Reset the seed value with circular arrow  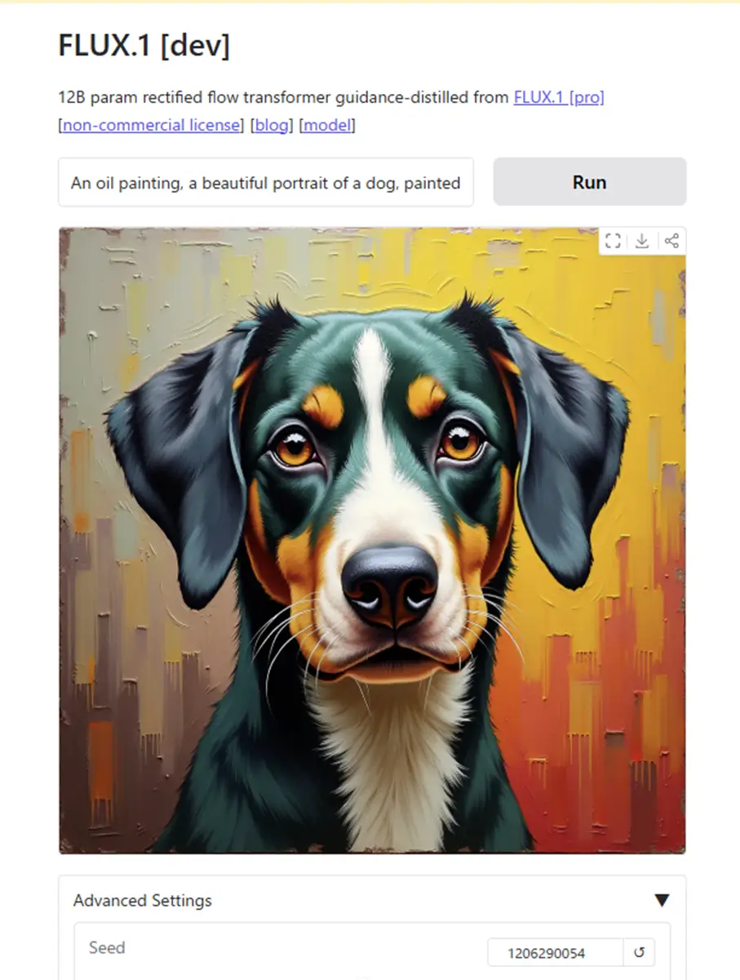click(639, 952)
